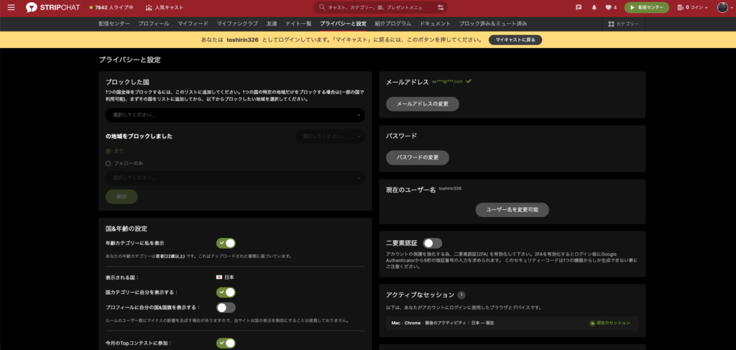Viewport: 736px width, 350px height.
Task: Open the messages chat icon
Action: 579,7
